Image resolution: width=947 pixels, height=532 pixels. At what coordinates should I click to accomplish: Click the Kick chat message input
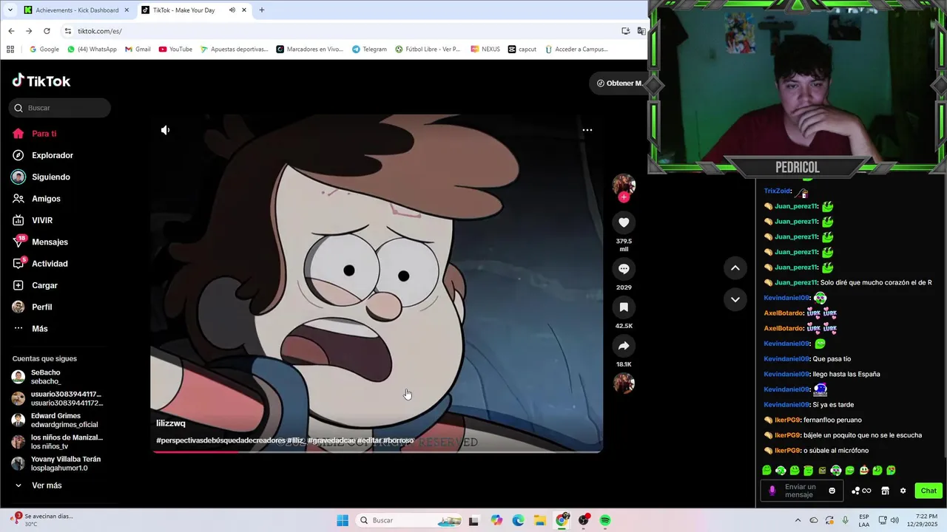(x=801, y=491)
